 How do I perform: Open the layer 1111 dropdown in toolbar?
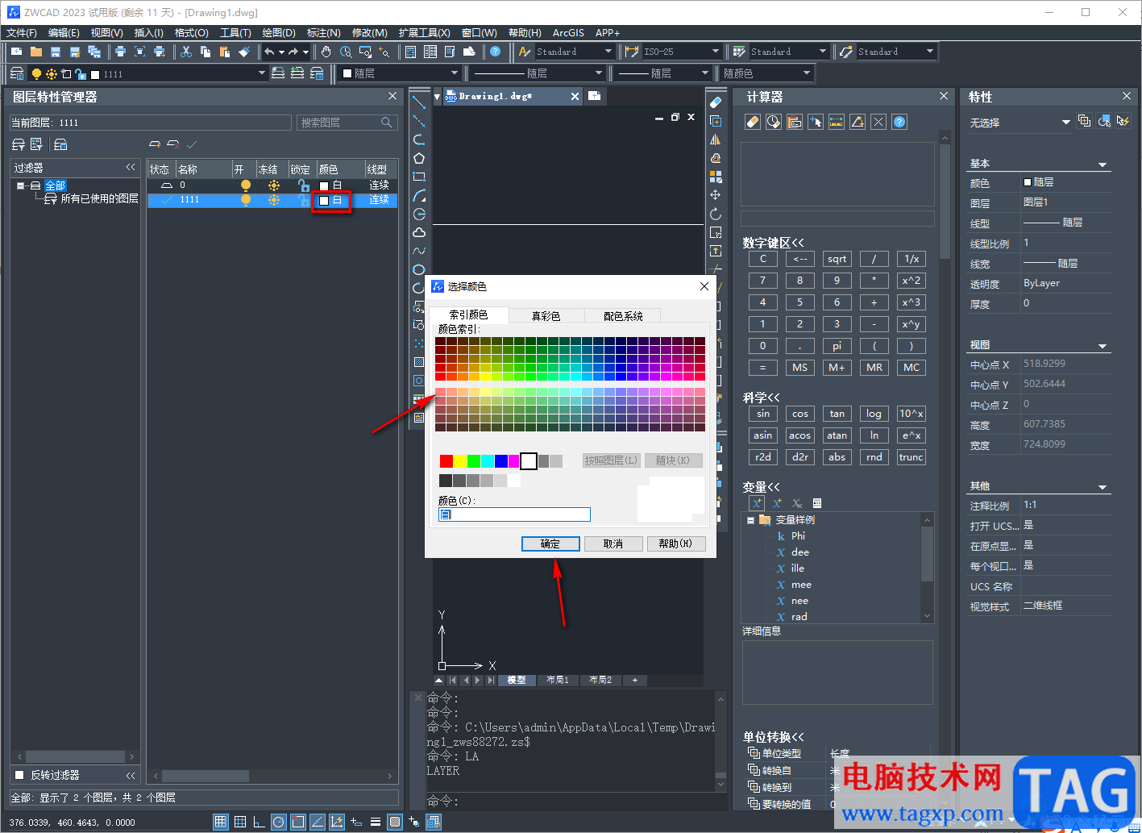(261, 73)
